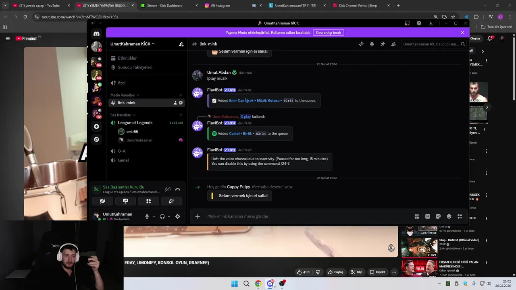This screenshot has height=290, width=516.
Task: Click Devre dışı bırak button
Action: click(x=329, y=33)
